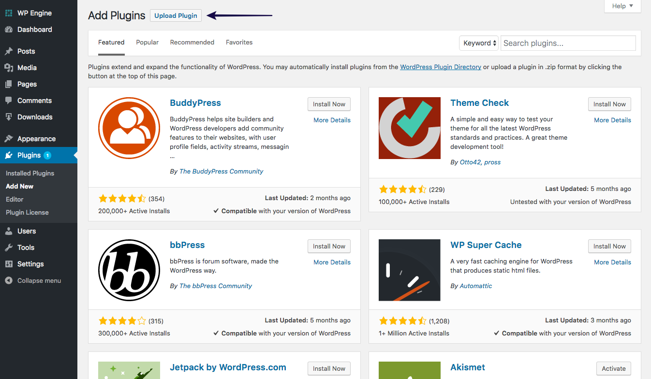
Task: Click the Pages document icon
Action: (9, 84)
